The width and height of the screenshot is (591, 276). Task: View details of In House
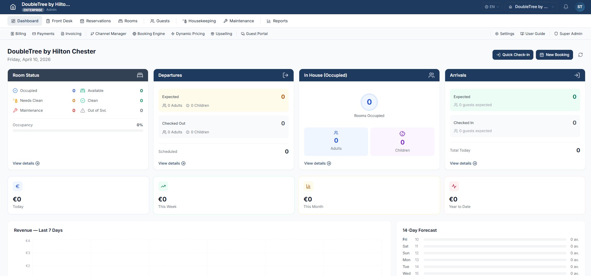[x=317, y=163]
